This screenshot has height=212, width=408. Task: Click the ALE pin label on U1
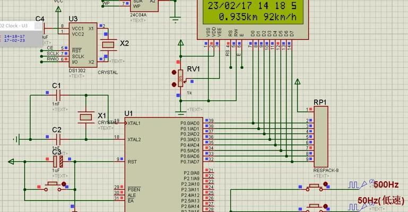click(x=132, y=195)
